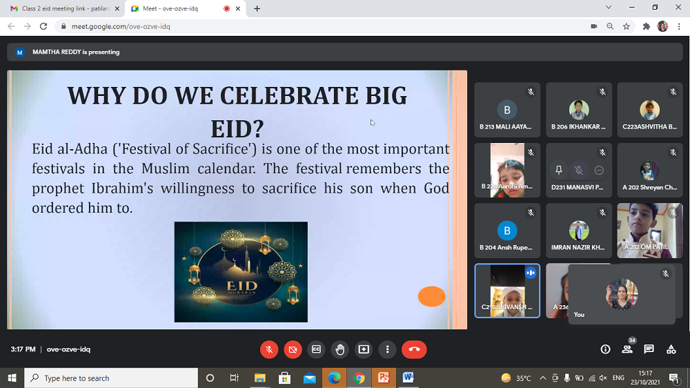The width and height of the screenshot is (690, 388).
Task: Show everyone participants list
Action: (627, 349)
